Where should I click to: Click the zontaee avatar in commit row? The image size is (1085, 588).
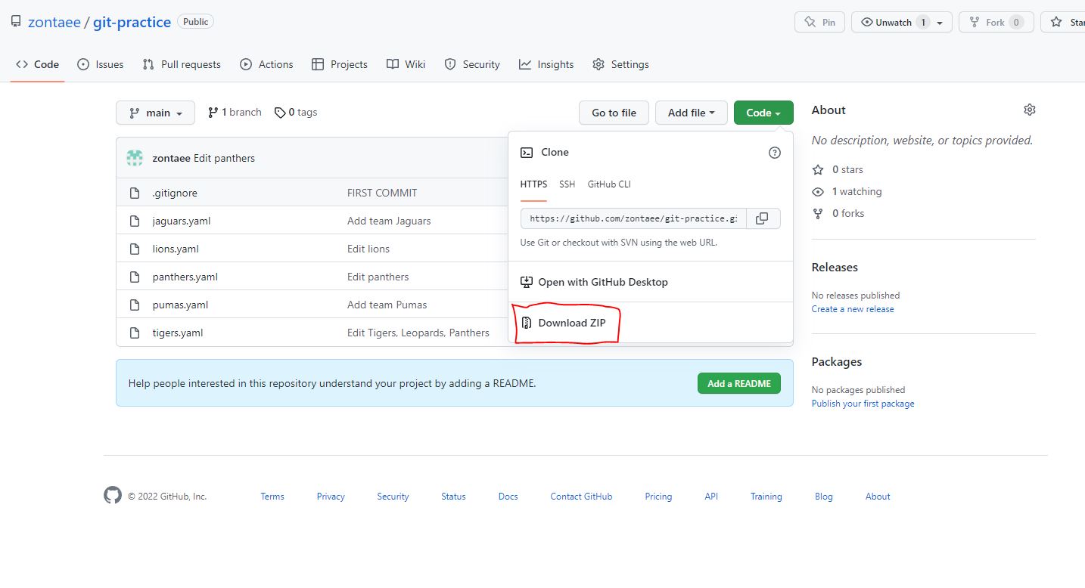pos(135,158)
